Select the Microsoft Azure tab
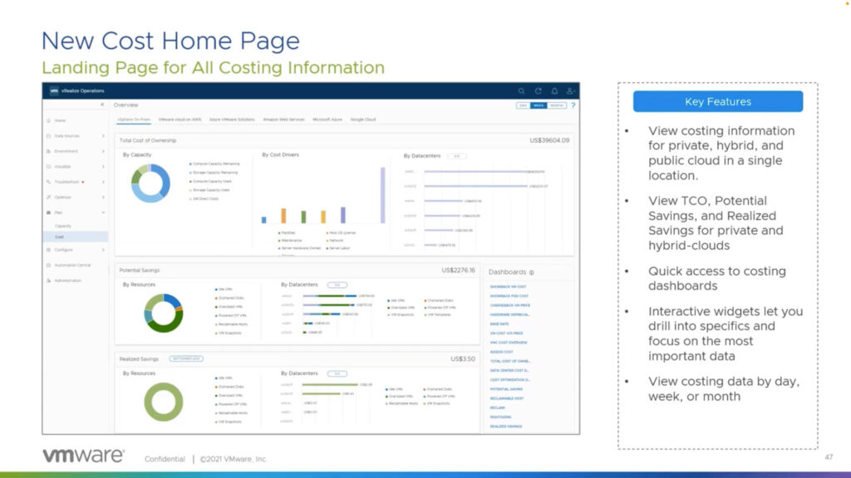851x478 pixels. tap(327, 119)
